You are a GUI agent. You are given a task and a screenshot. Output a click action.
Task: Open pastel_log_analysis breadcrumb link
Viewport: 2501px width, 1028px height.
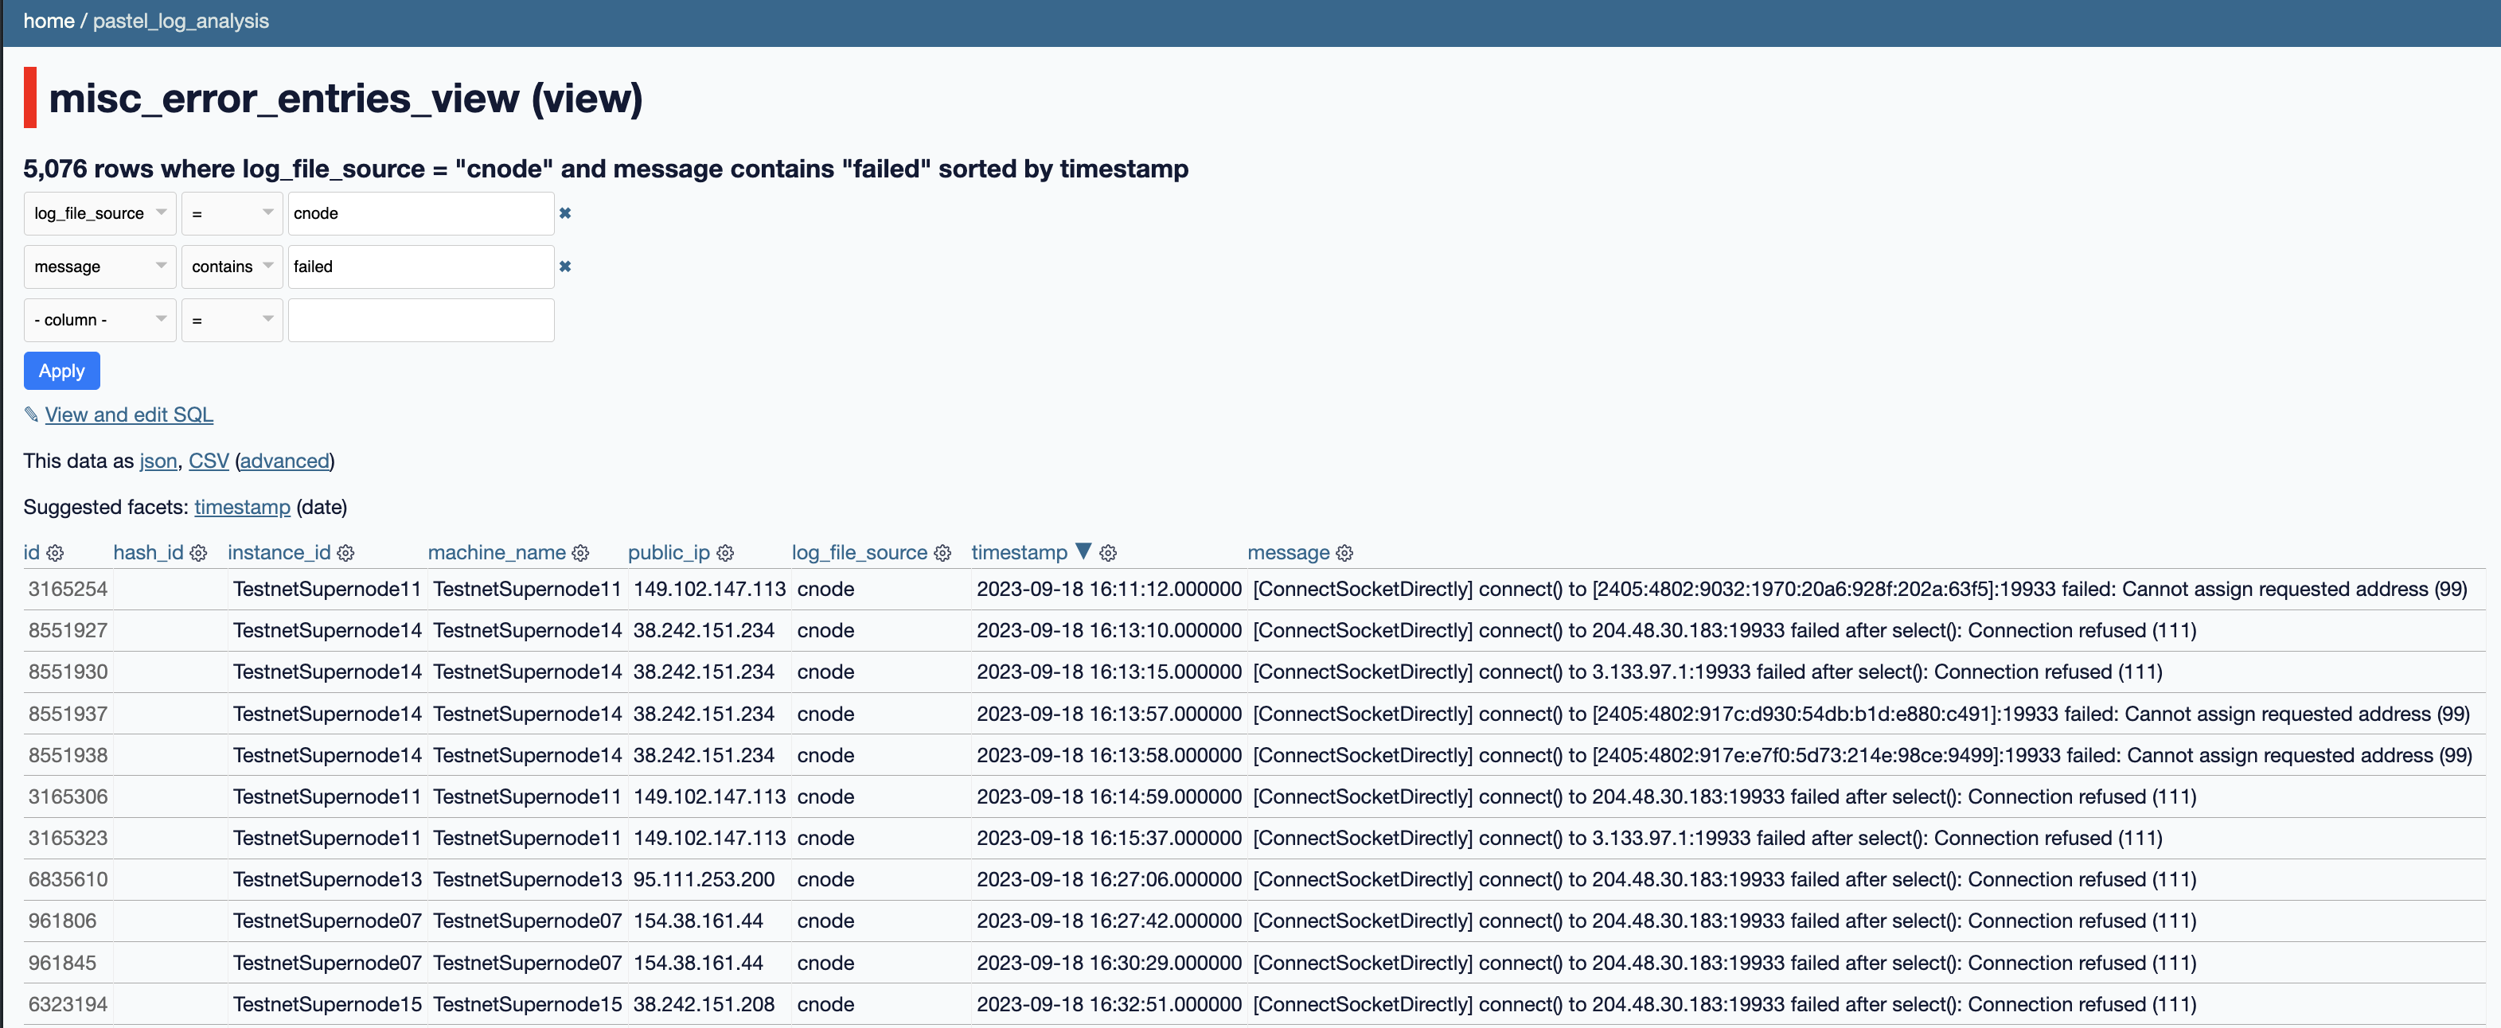181,21
